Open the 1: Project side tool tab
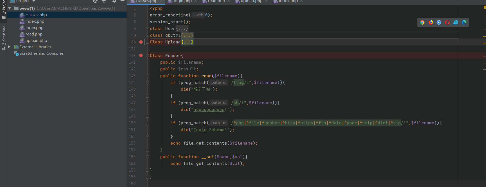 tap(4, 10)
